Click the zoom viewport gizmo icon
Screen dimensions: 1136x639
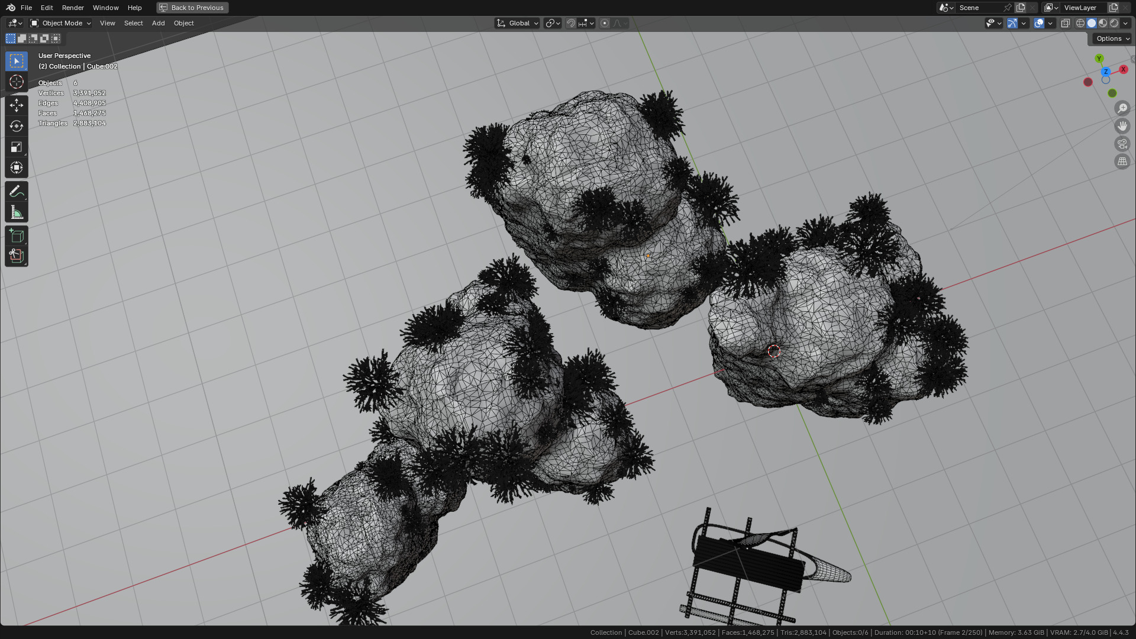click(1122, 108)
